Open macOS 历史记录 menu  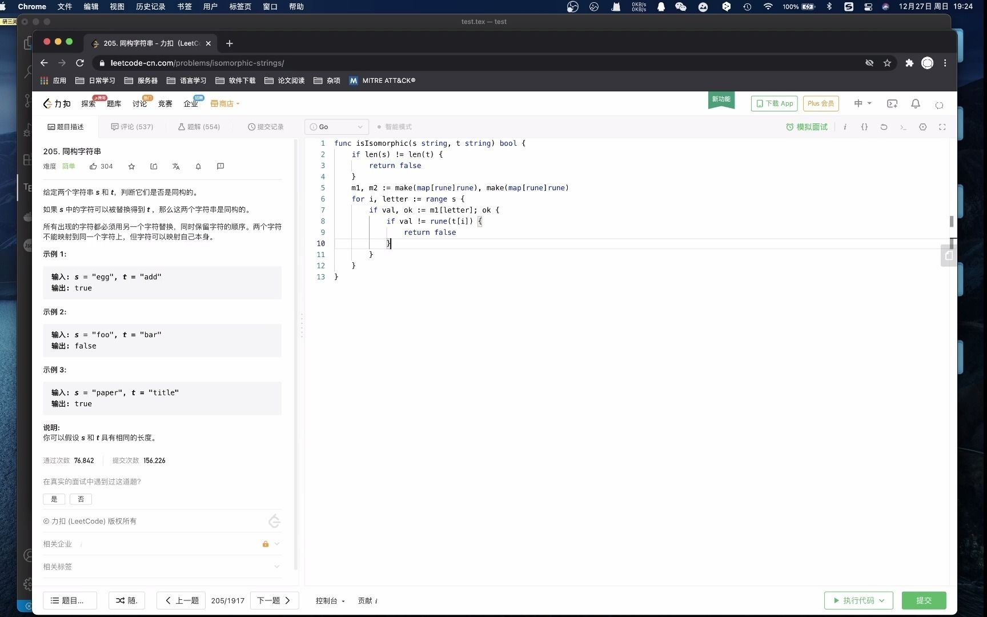(x=151, y=7)
